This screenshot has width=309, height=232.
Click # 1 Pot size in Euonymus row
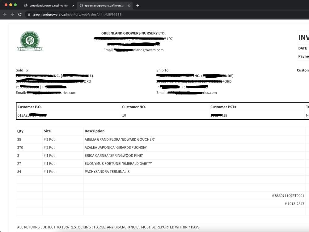click(49, 164)
